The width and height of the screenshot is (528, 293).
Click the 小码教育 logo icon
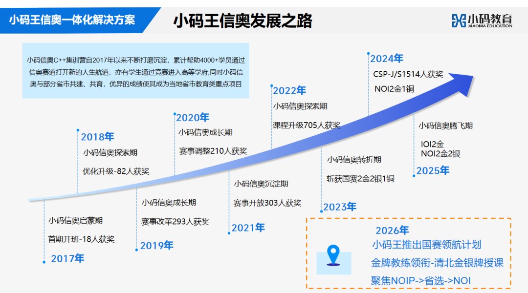[459, 20]
